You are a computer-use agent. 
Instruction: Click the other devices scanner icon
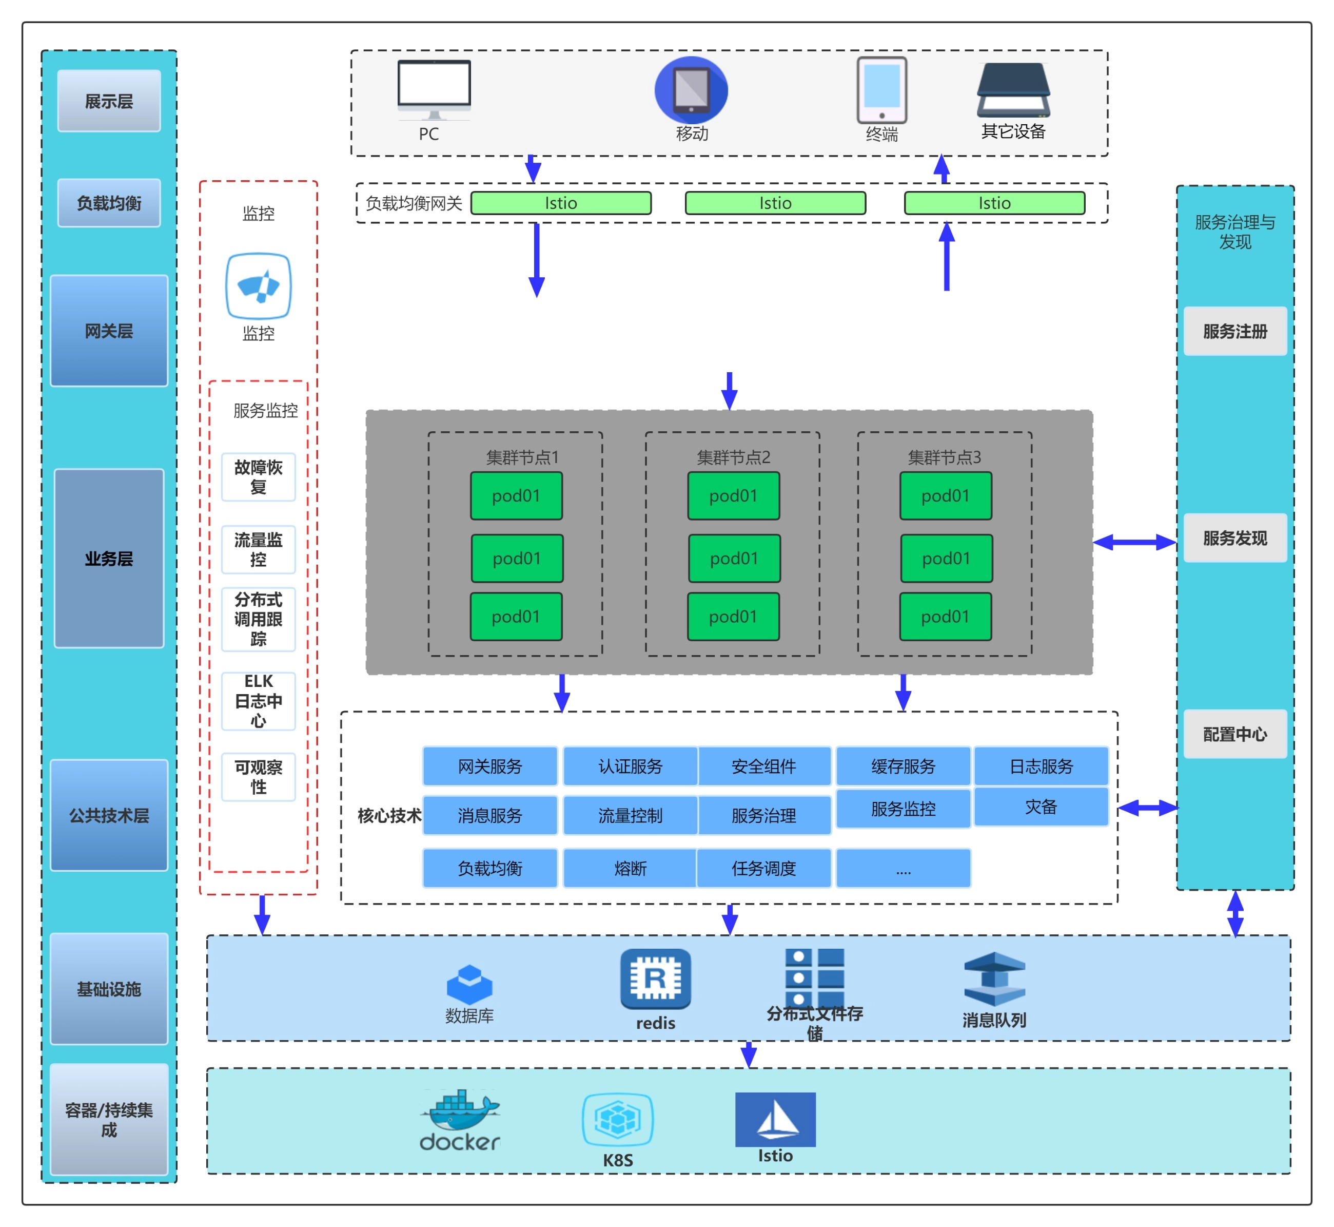(x=1013, y=90)
